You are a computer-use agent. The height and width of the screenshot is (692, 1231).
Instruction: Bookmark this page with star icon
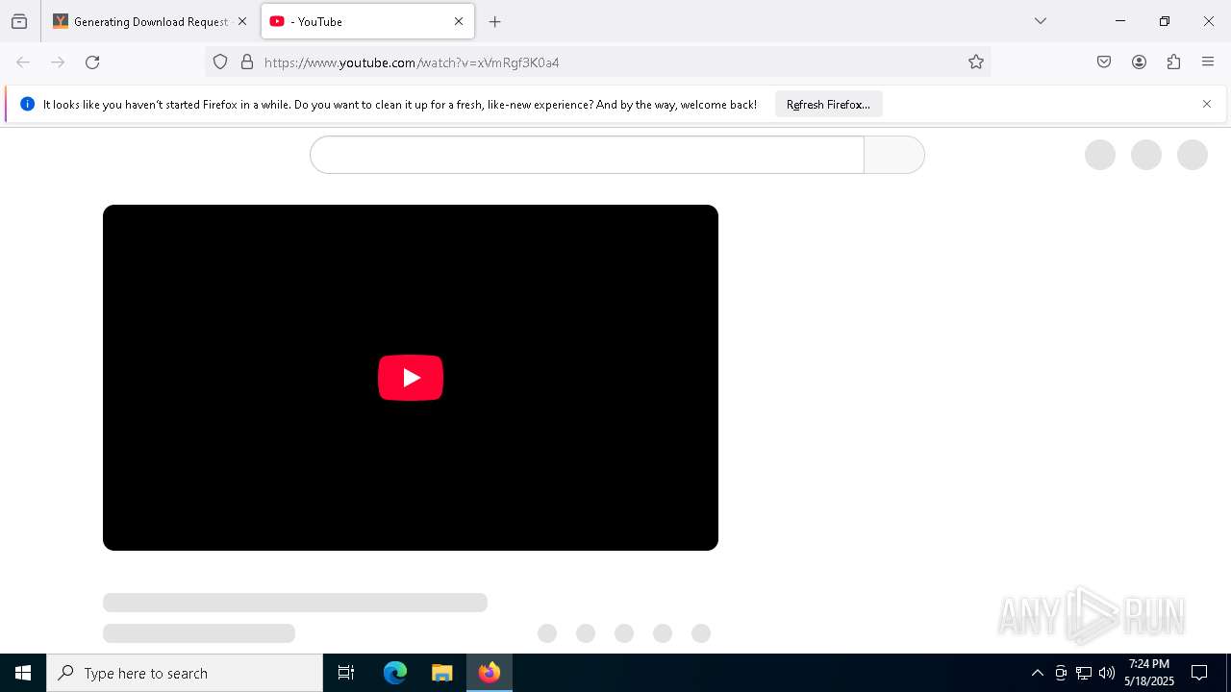coord(976,62)
